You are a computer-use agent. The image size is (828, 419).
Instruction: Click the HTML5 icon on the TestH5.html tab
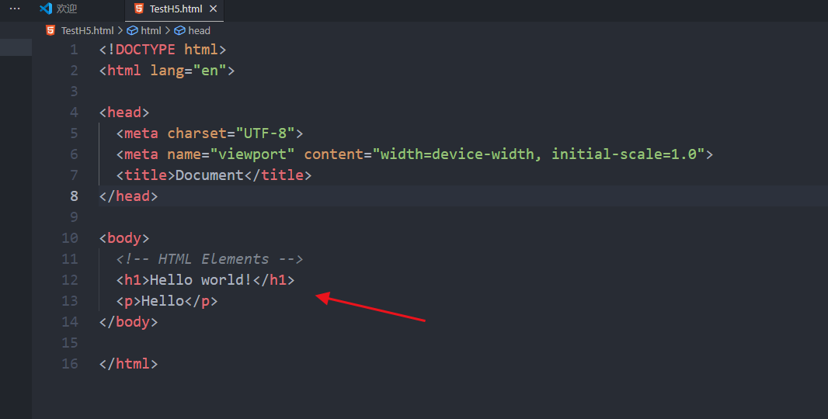[139, 9]
